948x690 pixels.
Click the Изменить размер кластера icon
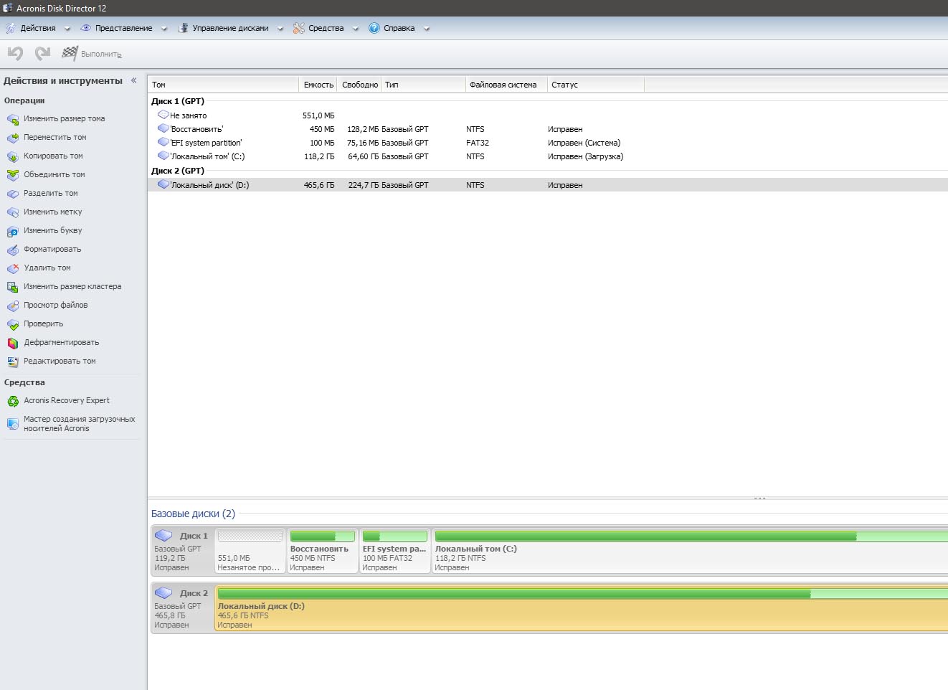(x=12, y=287)
